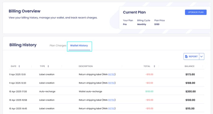
Task: Open RMA link in 11 Apr 12:20 row
Action: 111,83
